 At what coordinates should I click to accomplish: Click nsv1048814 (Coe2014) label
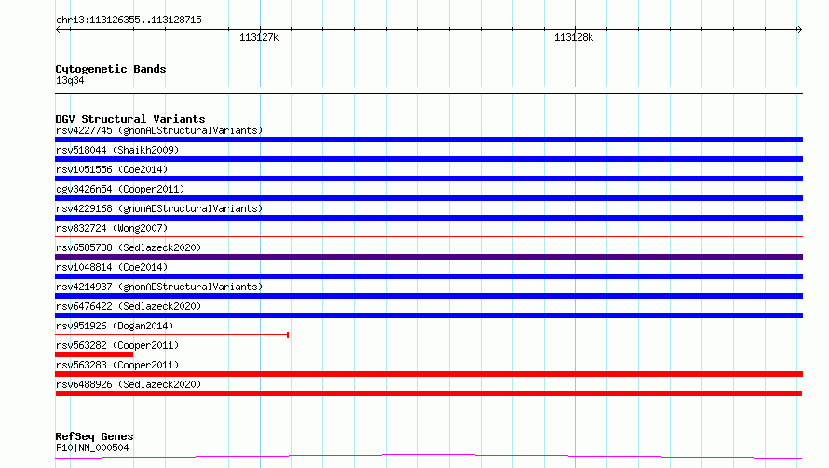[x=112, y=267]
